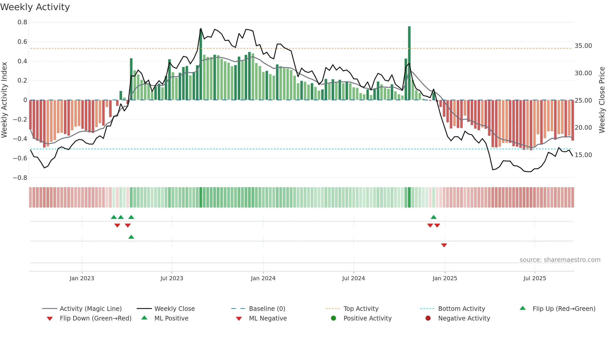The width and height of the screenshot is (609, 342).
Task: Click the last red cell of the heat strip
Action: click(x=573, y=197)
